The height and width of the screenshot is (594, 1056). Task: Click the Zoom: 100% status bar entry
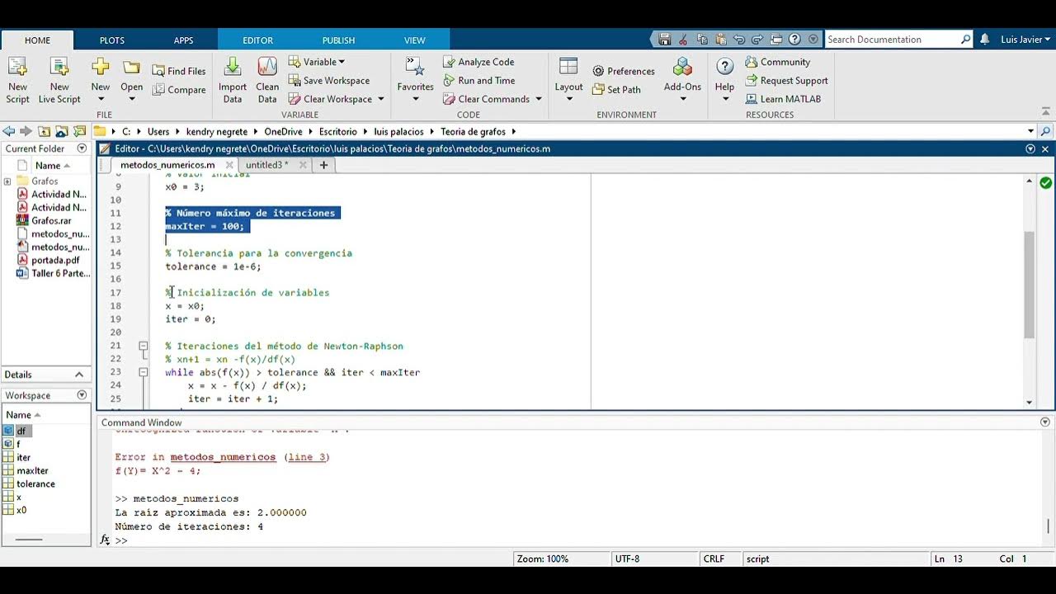coord(542,559)
